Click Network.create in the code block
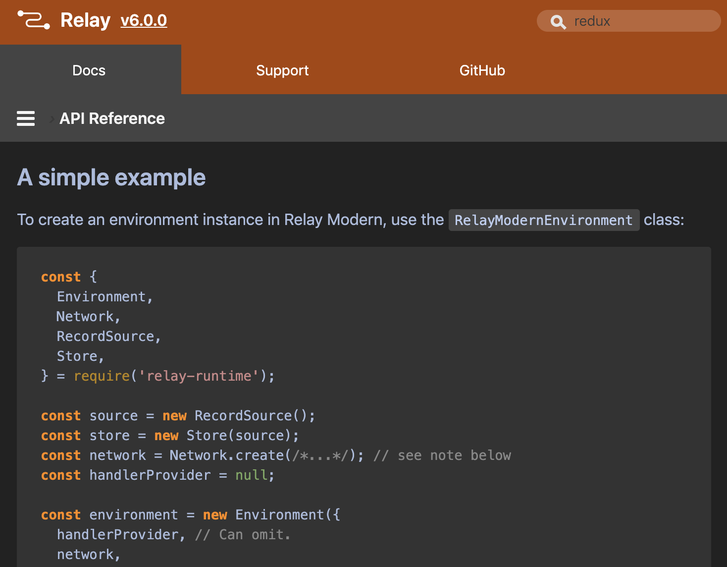 [x=227, y=455]
